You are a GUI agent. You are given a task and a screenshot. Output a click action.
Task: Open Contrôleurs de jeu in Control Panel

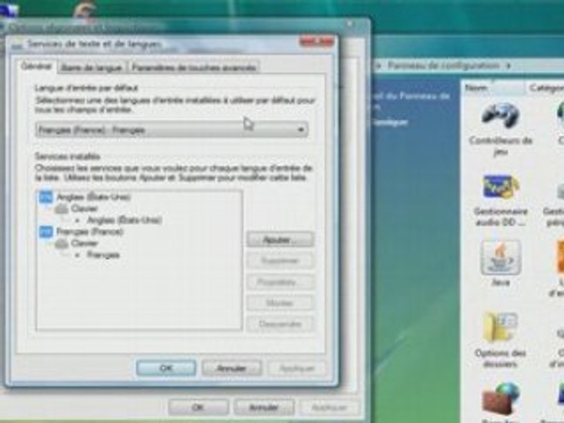[501, 129]
